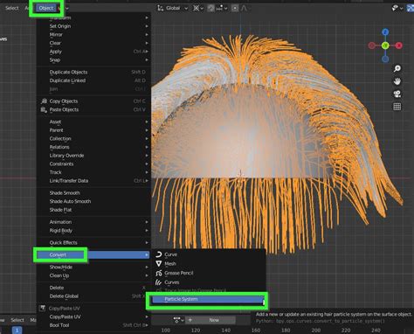Open the Constraints entry
The image size is (414, 334).
click(93, 164)
